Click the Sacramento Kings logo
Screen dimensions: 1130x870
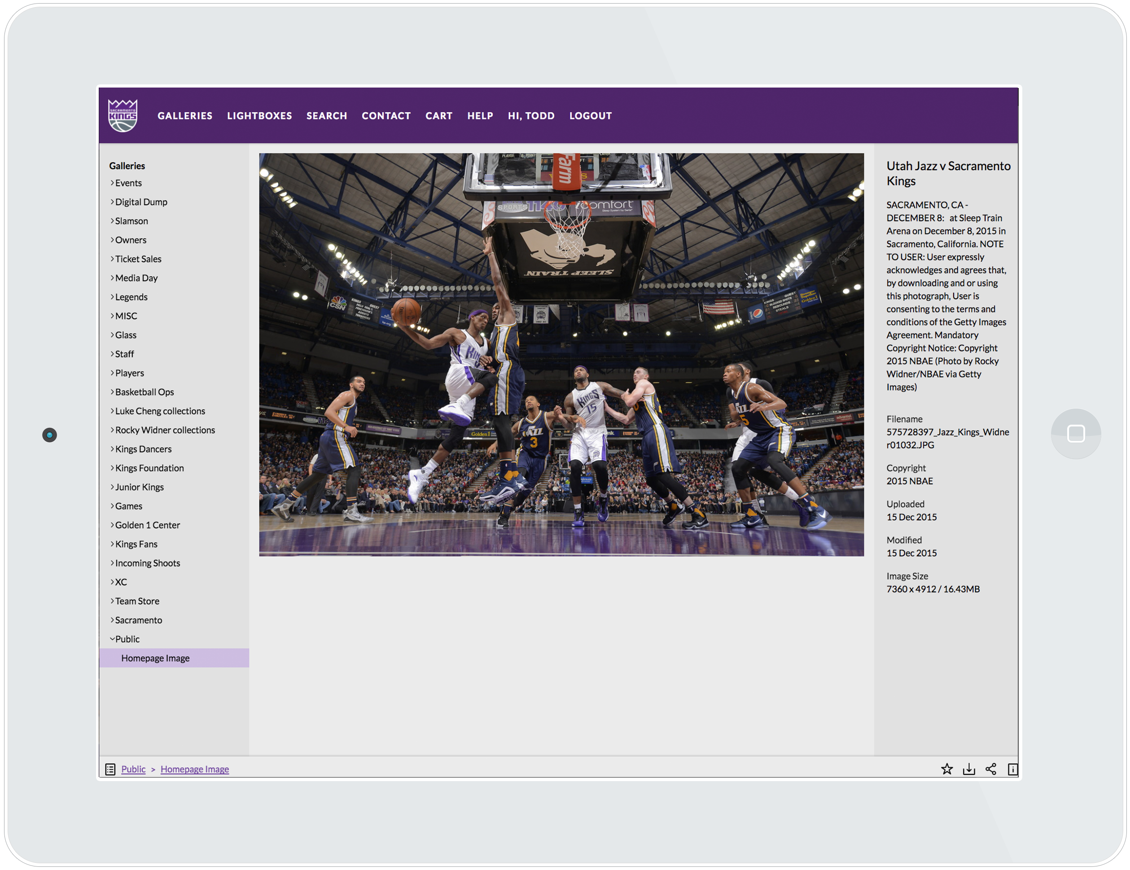click(123, 115)
